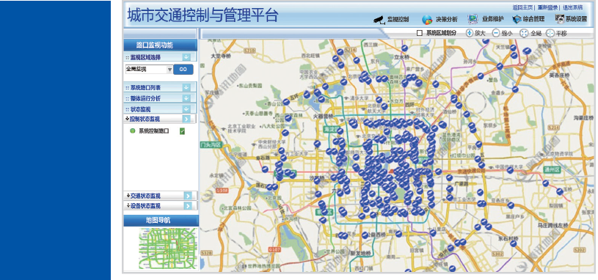Open 业务维护 monitor icon
The width and height of the screenshot is (598, 280).
473,19
